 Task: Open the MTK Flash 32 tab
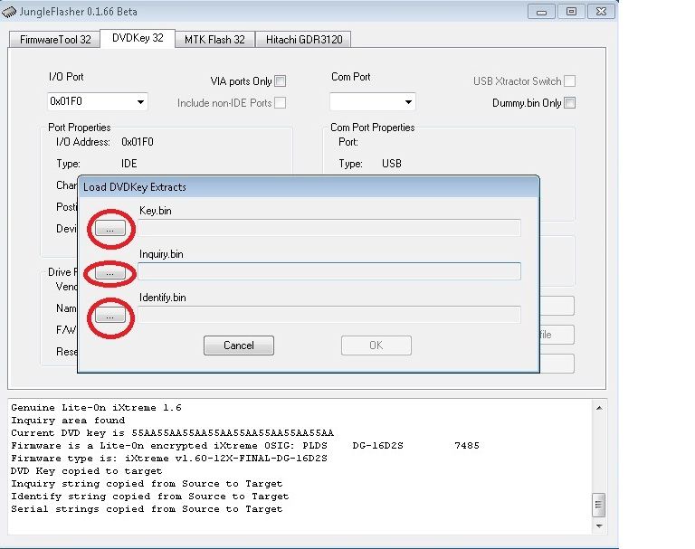tap(214, 39)
